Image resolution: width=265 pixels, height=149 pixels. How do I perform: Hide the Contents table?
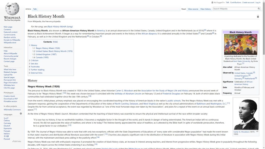(55, 42)
